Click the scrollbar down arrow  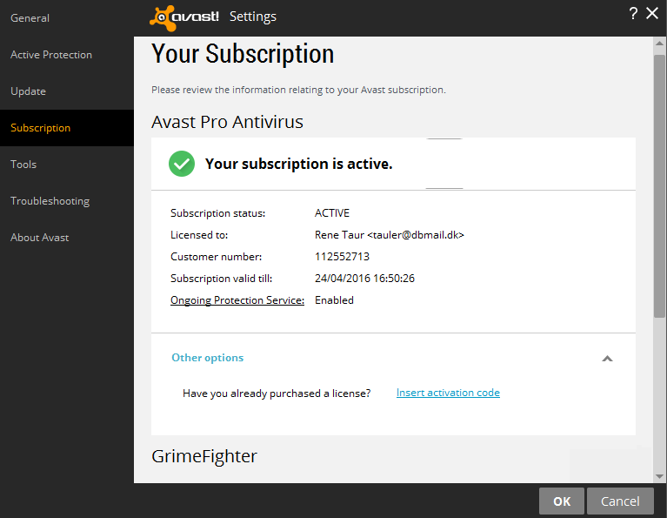point(659,475)
